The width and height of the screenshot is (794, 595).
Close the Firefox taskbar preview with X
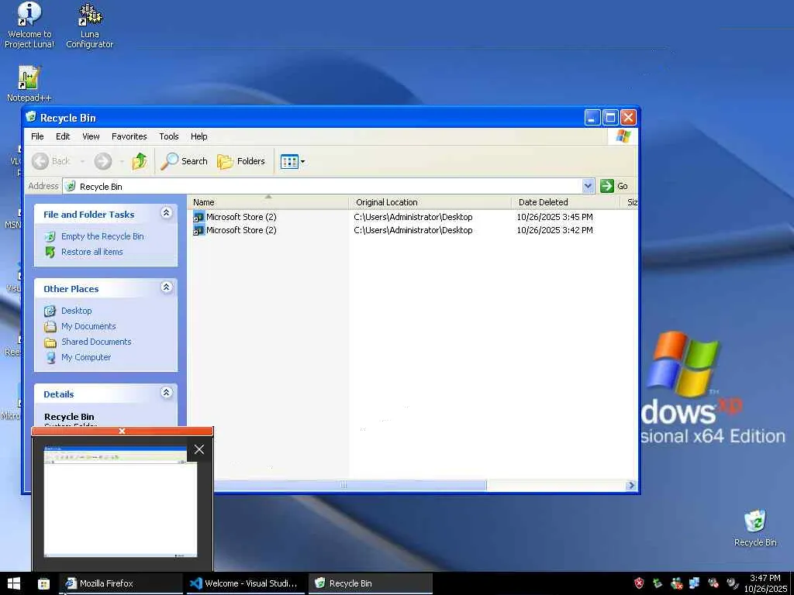click(199, 449)
